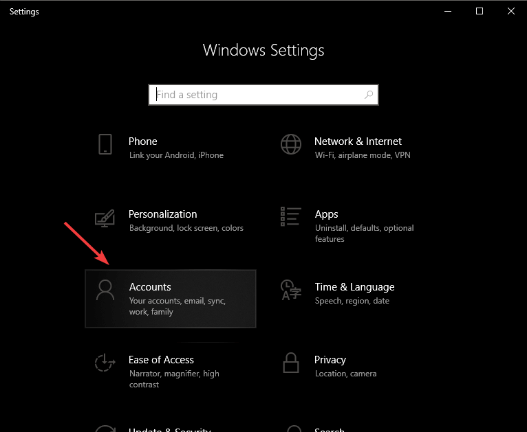527x432 pixels.
Task: Minimize the Settings window
Action: click(x=448, y=11)
